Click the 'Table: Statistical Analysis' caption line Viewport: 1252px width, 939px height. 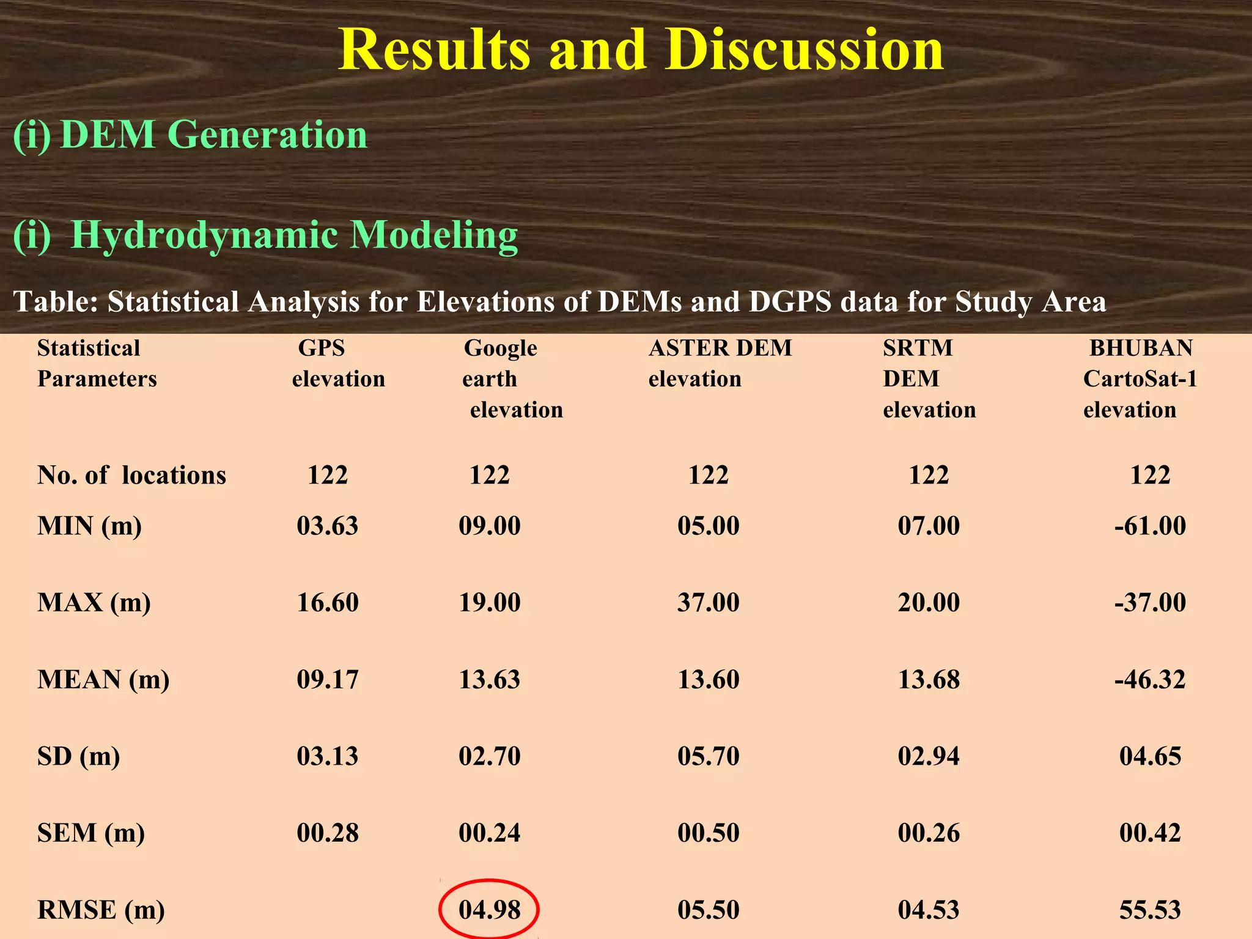(559, 302)
